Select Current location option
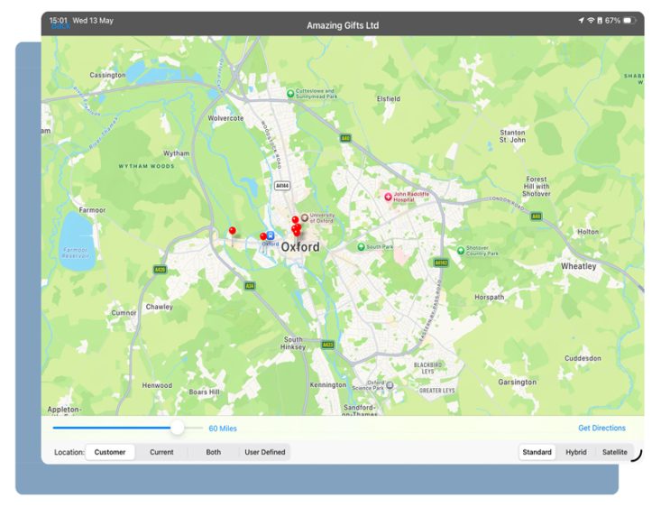The height and width of the screenshot is (507, 661). (x=161, y=452)
